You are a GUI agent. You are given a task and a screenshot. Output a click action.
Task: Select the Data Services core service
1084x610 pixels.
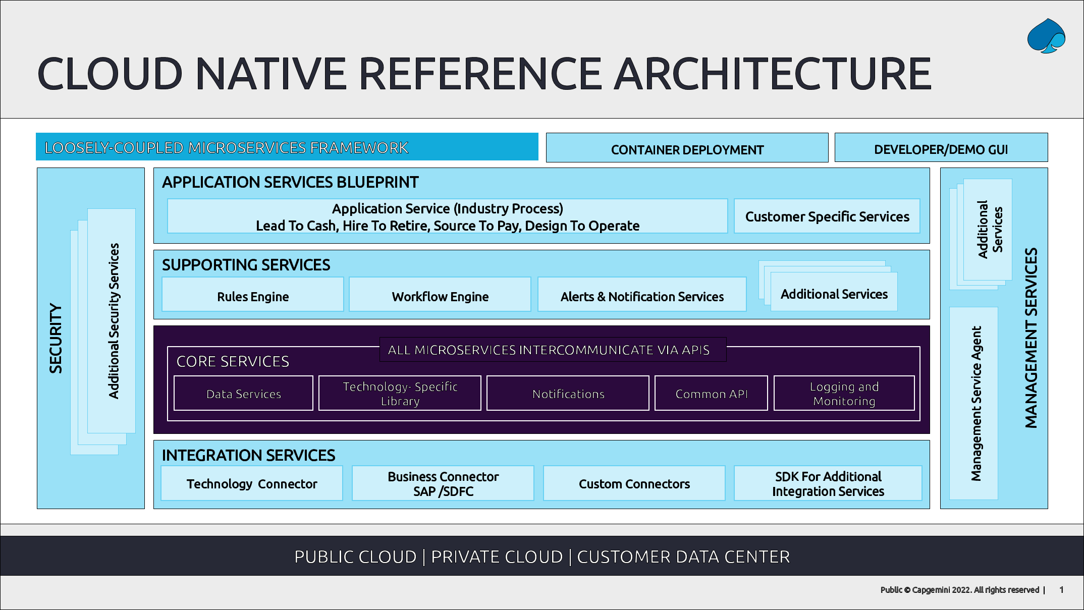[x=243, y=393]
